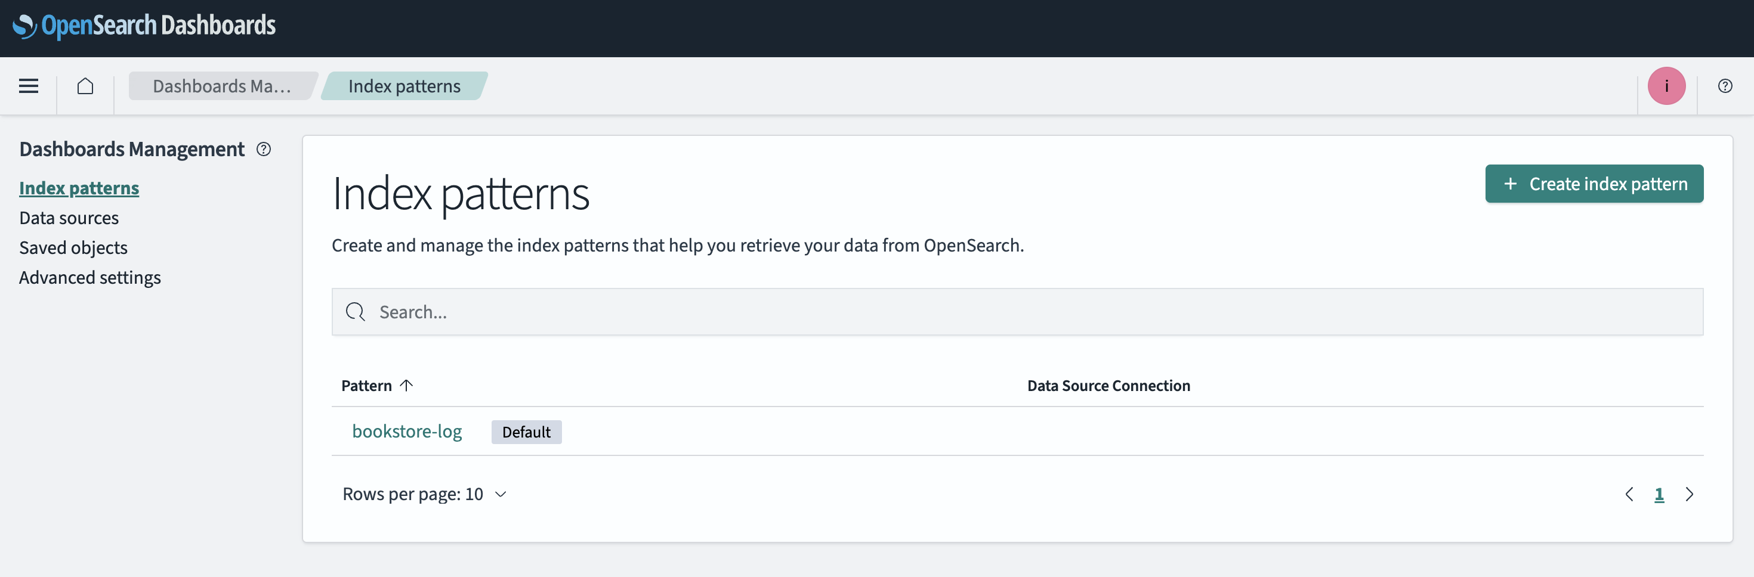Click the OpenSearch Dashboards logo

tap(144, 26)
